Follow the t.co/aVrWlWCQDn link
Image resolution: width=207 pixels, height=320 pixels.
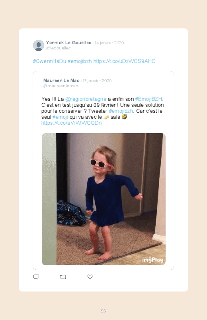pos(71,123)
